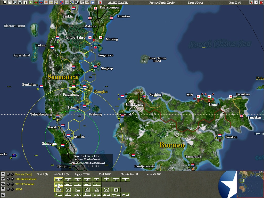Screen dimensions: 264x198
Task: Previous task force arrow by TF 1017
Action: (x=8, y=184)
